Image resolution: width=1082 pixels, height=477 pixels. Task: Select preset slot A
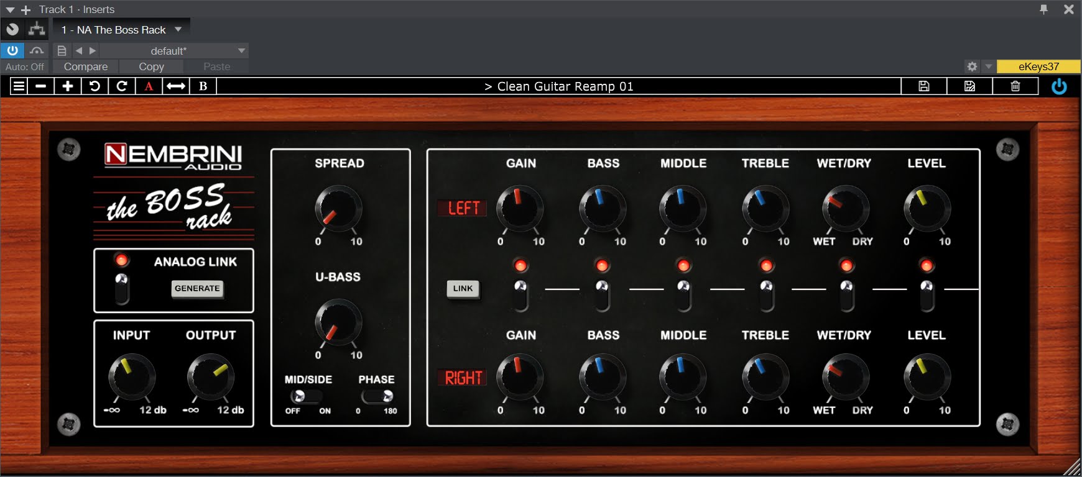pyautogui.click(x=149, y=86)
